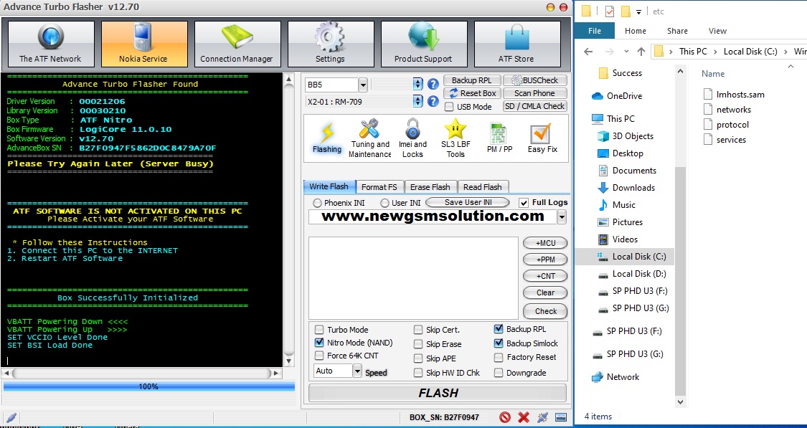
Task: Toggle Nitro Mode (NAND) checkbox
Action: point(319,342)
